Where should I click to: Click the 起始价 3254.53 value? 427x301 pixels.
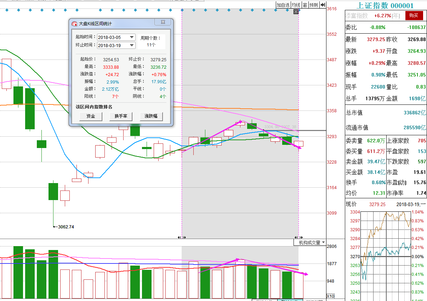pos(111,60)
